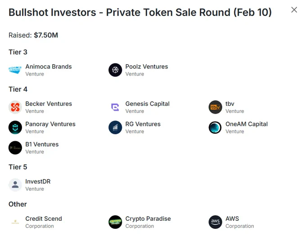The width and height of the screenshot is (306, 241).
Task: Click the Crypto Paradise name link
Action: (x=148, y=219)
